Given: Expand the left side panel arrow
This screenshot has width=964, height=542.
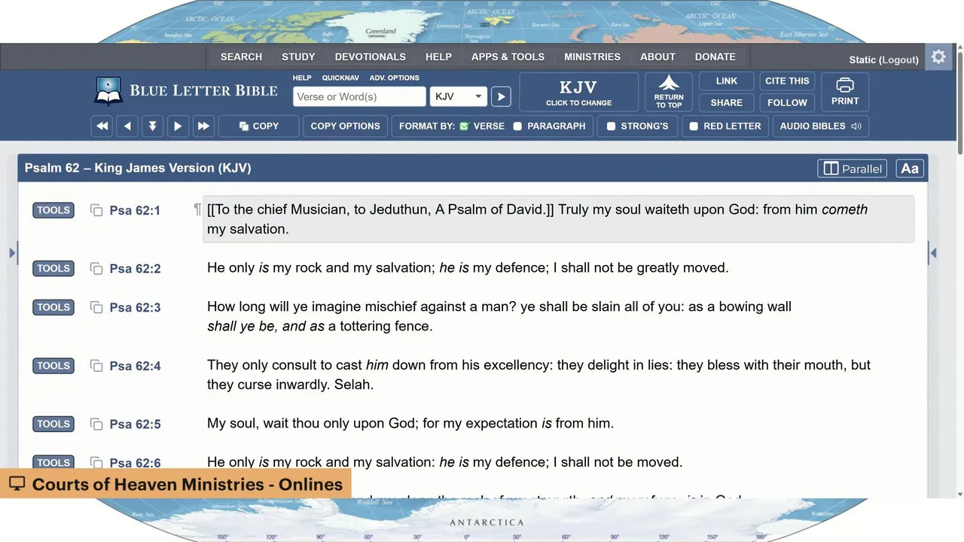Looking at the screenshot, I should [12, 253].
